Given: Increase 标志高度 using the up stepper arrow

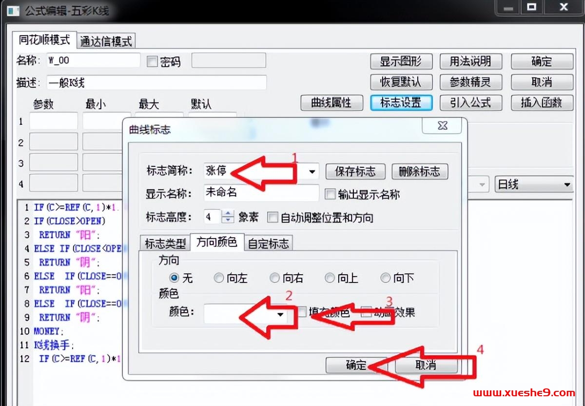Looking at the screenshot, I should tap(228, 214).
